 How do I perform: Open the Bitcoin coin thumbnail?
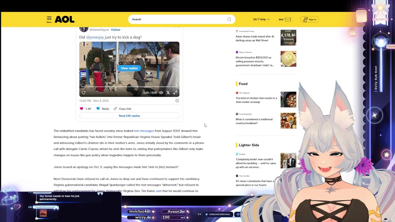click(288, 59)
